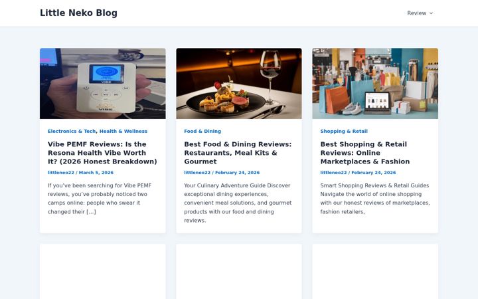
Task: Click author littleneo22 on Food & Dining post
Action: [197, 172]
